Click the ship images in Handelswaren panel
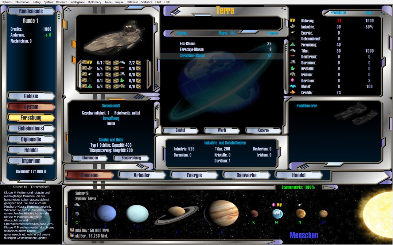Image resolution: width=393 pixels, height=245 pixels. [x=356, y=113]
